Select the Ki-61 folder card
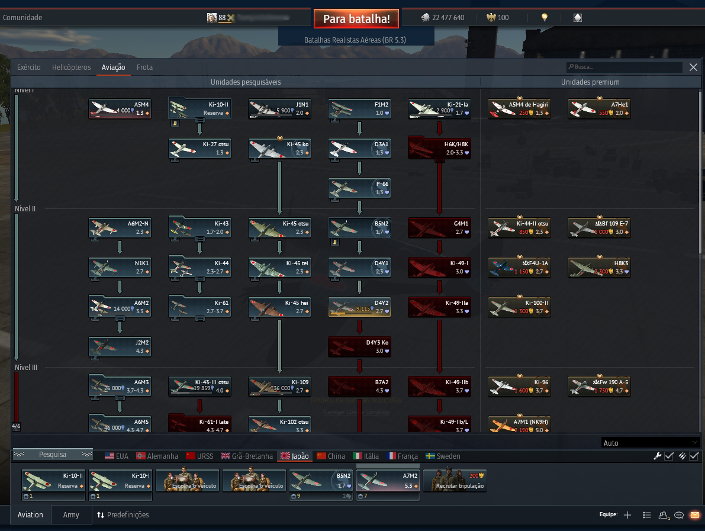705x531 pixels. (x=199, y=307)
